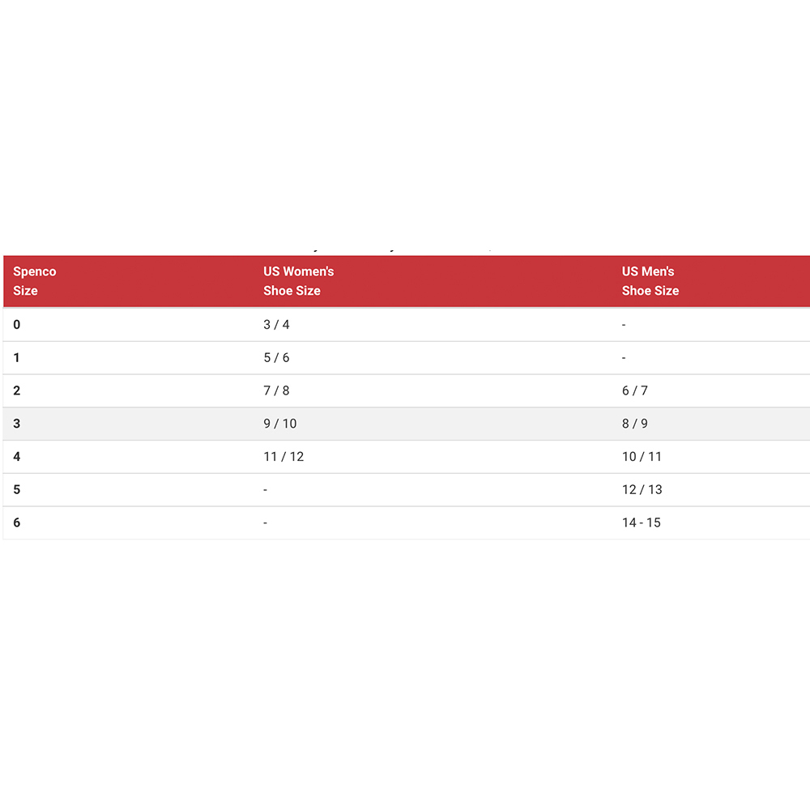Screen dimensions: 810x810
Task: Click men's size 8 / 9 cell
Action: (x=635, y=424)
